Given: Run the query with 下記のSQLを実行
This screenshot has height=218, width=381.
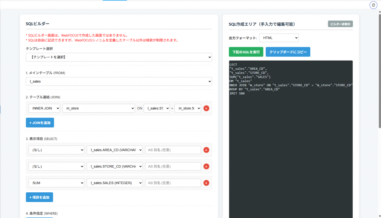Looking at the screenshot, I should (x=246, y=52).
